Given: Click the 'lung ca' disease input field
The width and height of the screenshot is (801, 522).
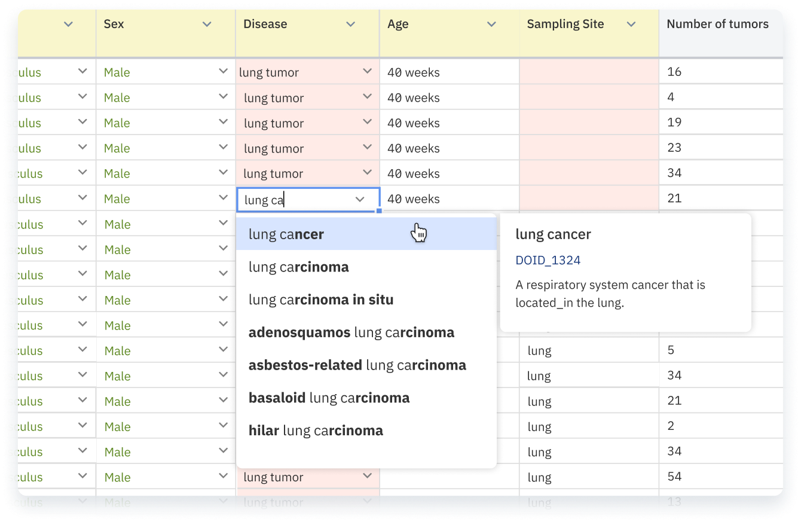Looking at the screenshot, I should click(x=293, y=200).
